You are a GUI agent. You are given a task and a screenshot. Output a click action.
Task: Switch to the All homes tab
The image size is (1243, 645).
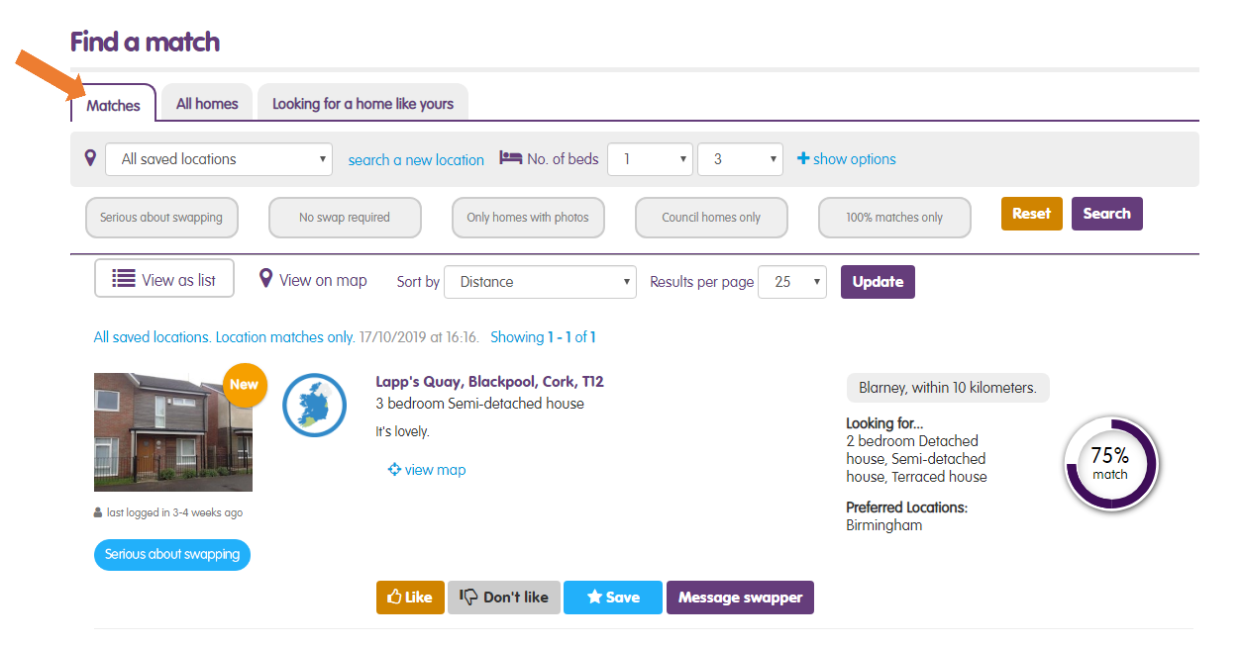[207, 103]
